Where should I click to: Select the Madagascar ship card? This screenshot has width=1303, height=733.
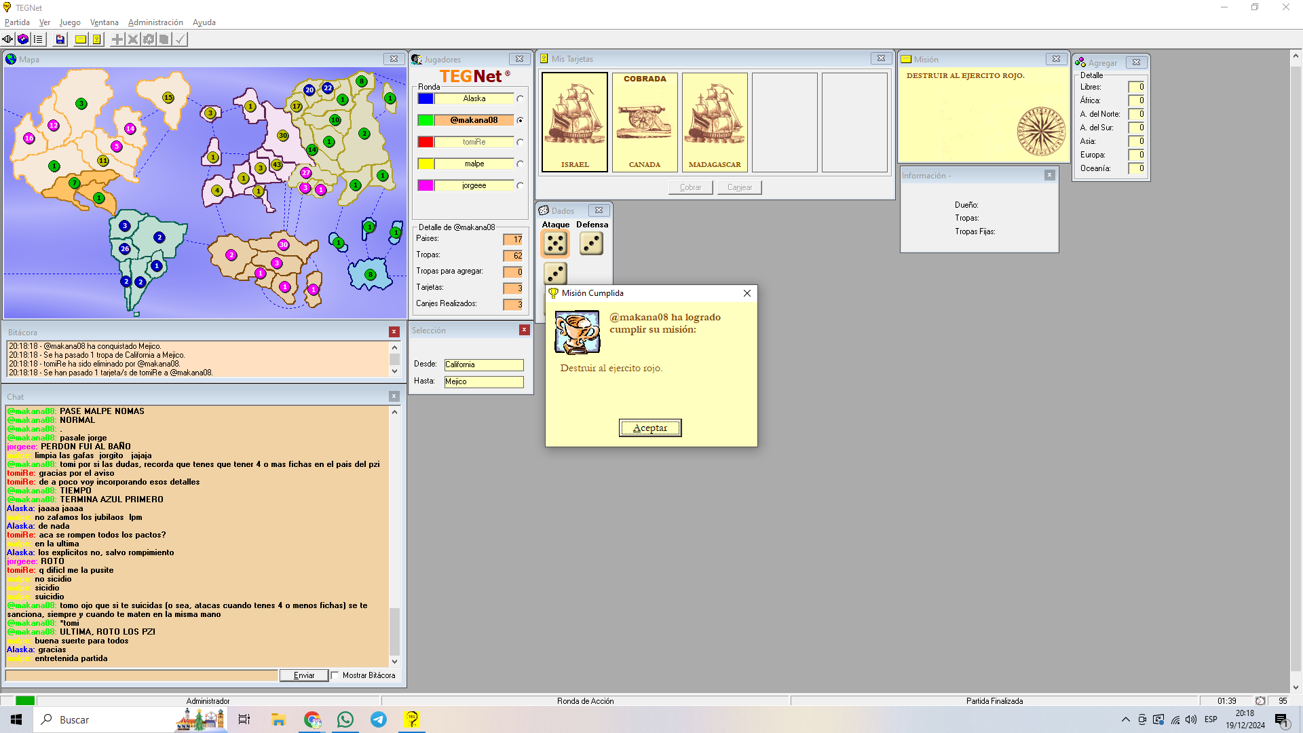(715, 122)
